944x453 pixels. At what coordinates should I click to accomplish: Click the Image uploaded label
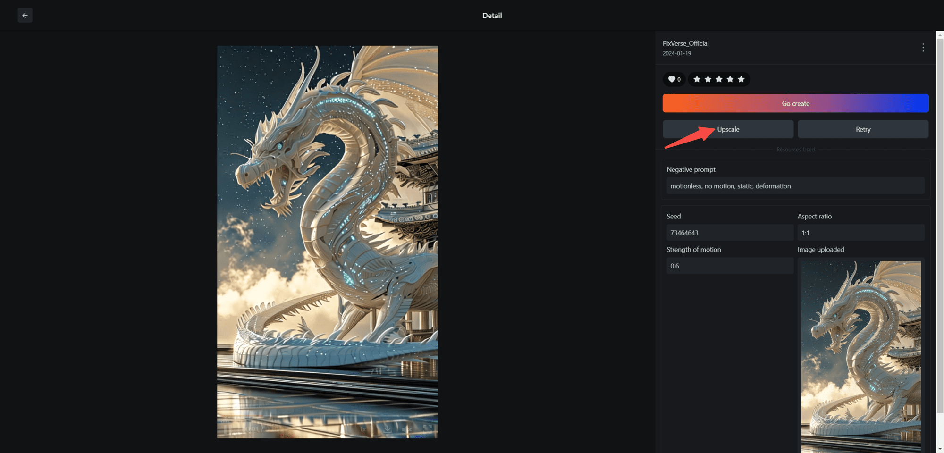821,250
